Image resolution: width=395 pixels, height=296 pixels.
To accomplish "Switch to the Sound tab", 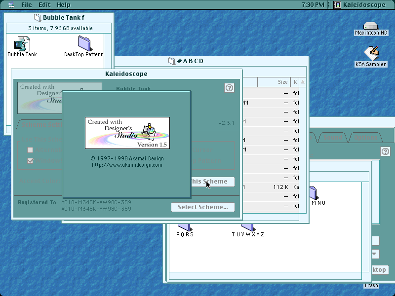I will tap(333, 138).
